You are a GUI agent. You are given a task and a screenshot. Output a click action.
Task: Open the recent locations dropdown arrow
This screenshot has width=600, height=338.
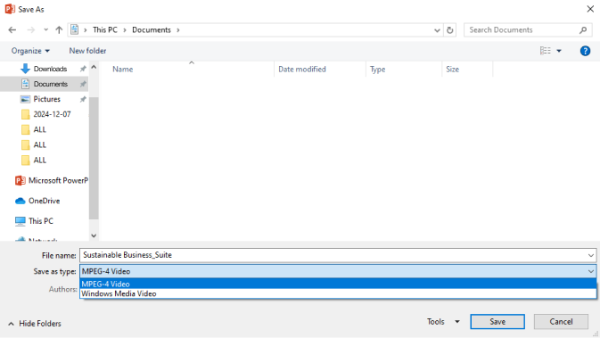[x=46, y=29]
